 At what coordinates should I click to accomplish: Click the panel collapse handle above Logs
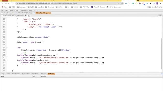point(81,72)
